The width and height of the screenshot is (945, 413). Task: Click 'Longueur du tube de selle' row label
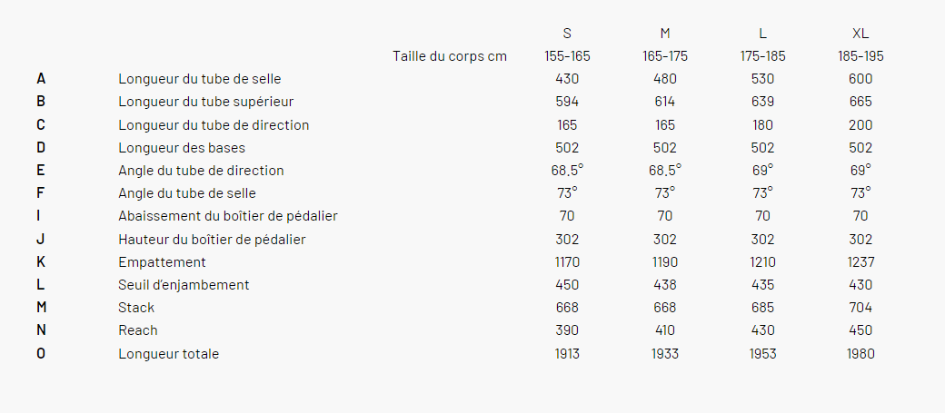[x=200, y=79]
